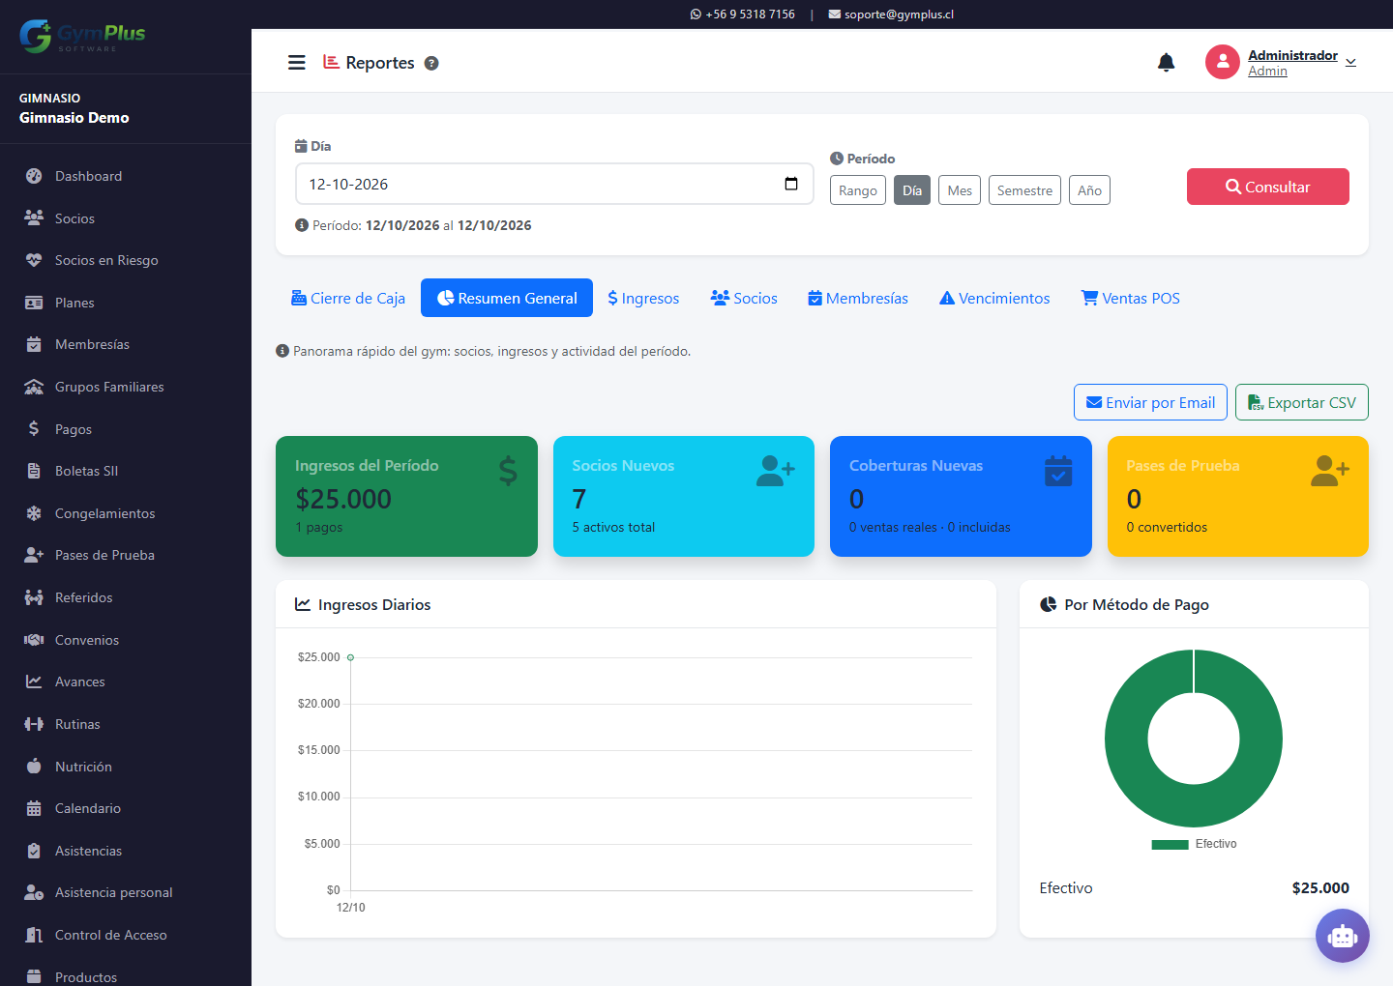Viewport: 1393px width, 986px height.
Task: Switch to the Cierre de Caja tab
Action: [348, 298]
